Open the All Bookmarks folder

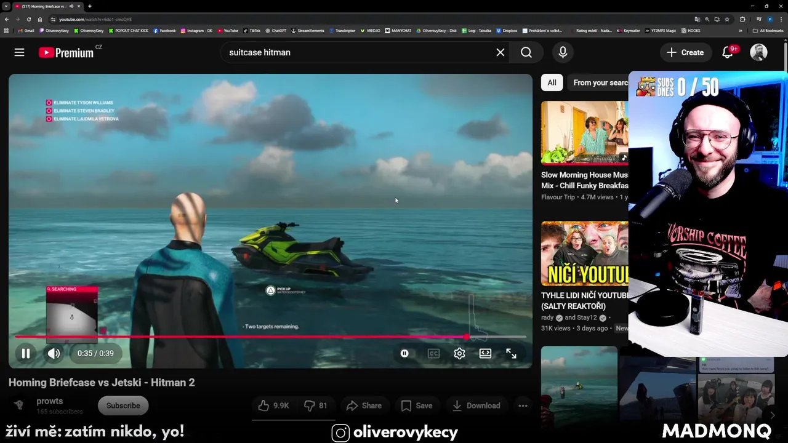pos(768,30)
